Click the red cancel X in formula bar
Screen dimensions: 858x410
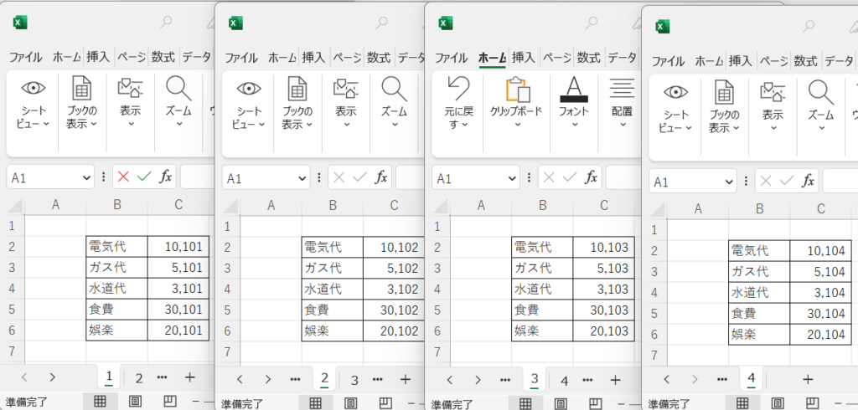pyautogui.click(x=124, y=177)
